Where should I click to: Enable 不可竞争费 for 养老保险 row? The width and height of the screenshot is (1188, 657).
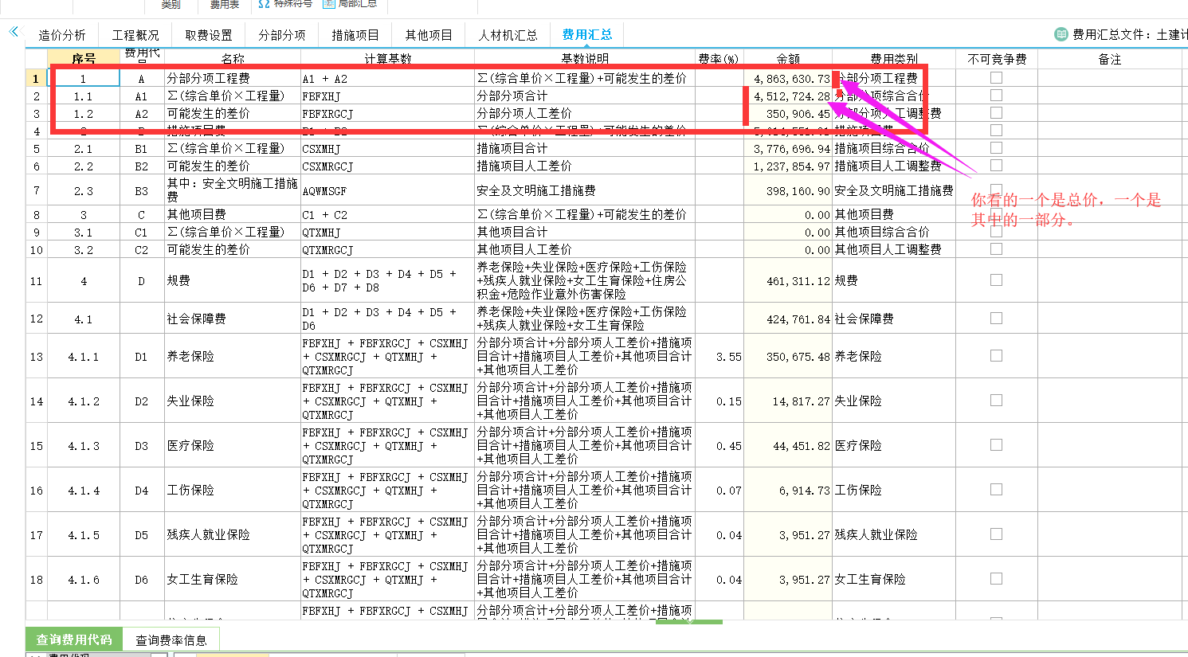tap(996, 356)
